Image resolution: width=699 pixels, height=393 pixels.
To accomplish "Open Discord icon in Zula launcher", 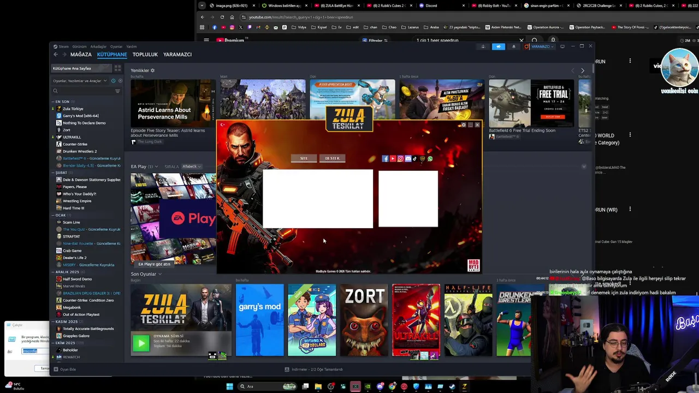I will click(408, 159).
